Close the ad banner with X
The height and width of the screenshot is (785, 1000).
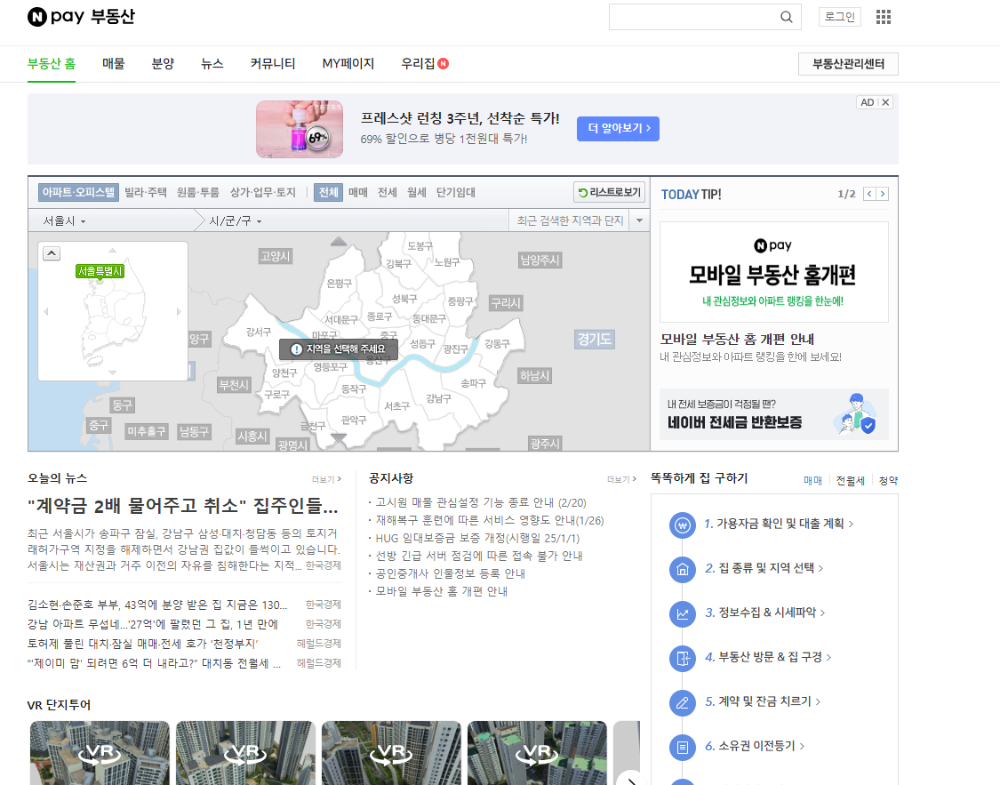pyautogui.click(x=886, y=102)
